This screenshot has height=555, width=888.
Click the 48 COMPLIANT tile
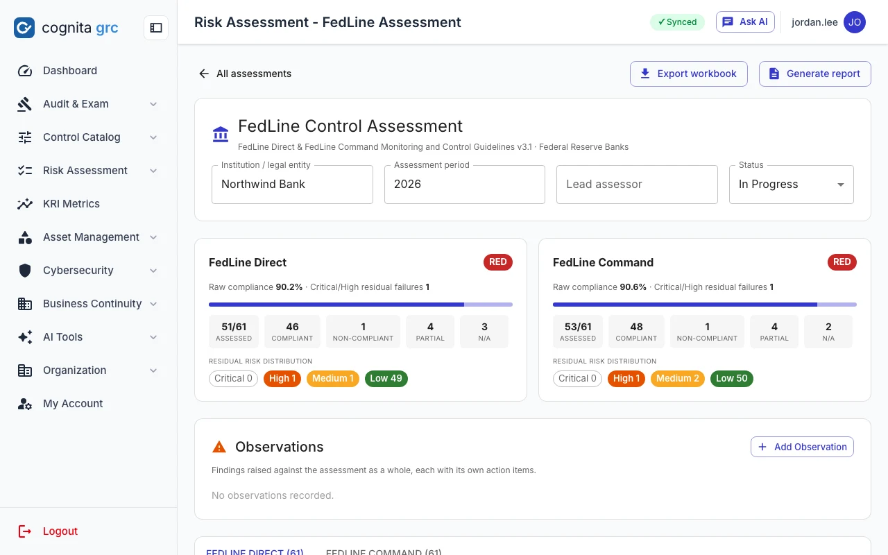pos(636,332)
